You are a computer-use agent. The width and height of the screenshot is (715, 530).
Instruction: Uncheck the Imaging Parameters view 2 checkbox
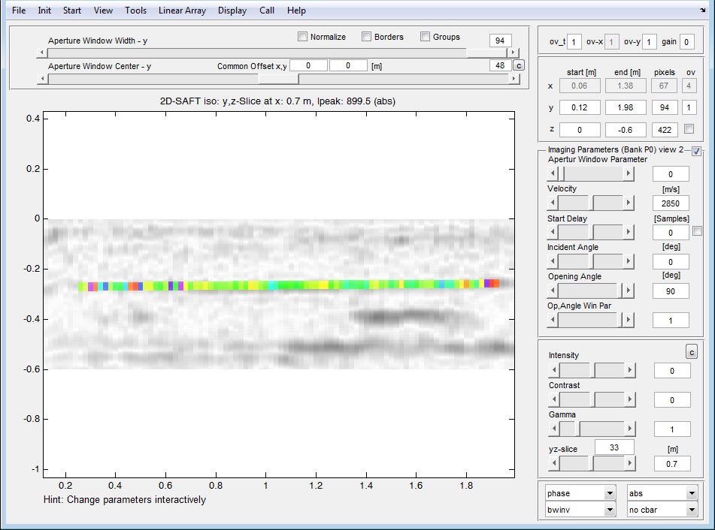tap(696, 151)
